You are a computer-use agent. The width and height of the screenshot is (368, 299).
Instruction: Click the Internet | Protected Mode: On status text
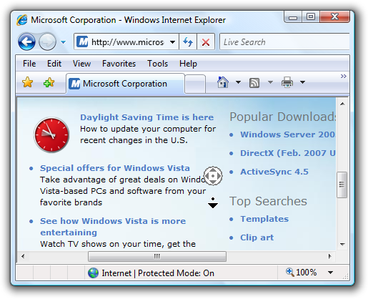pos(158,273)
